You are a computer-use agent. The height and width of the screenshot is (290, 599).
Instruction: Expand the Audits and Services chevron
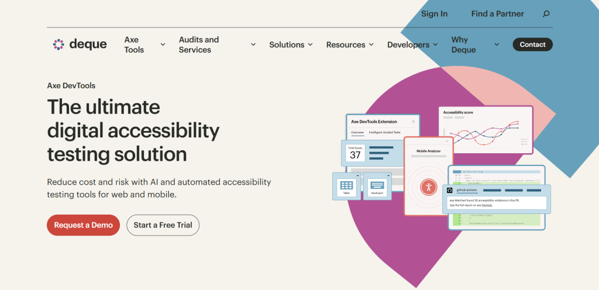pyautogui.click(x=253, y=44)
